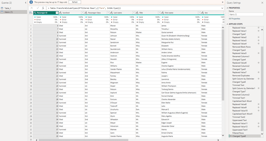
Task: Select row number 10
Action: click(x=31, y=56)
